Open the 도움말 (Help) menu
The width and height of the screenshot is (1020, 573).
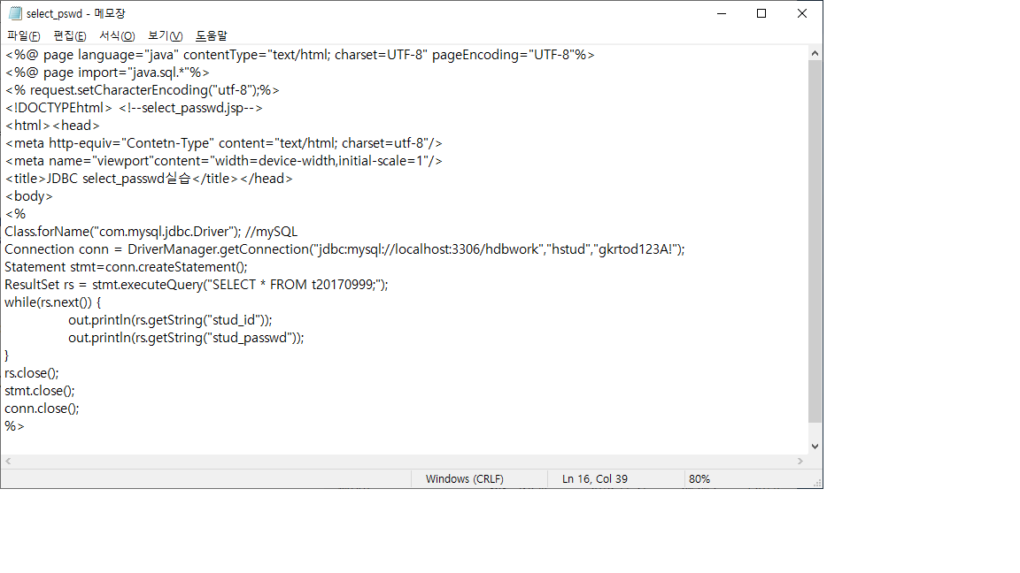click(x=212, y=35)
